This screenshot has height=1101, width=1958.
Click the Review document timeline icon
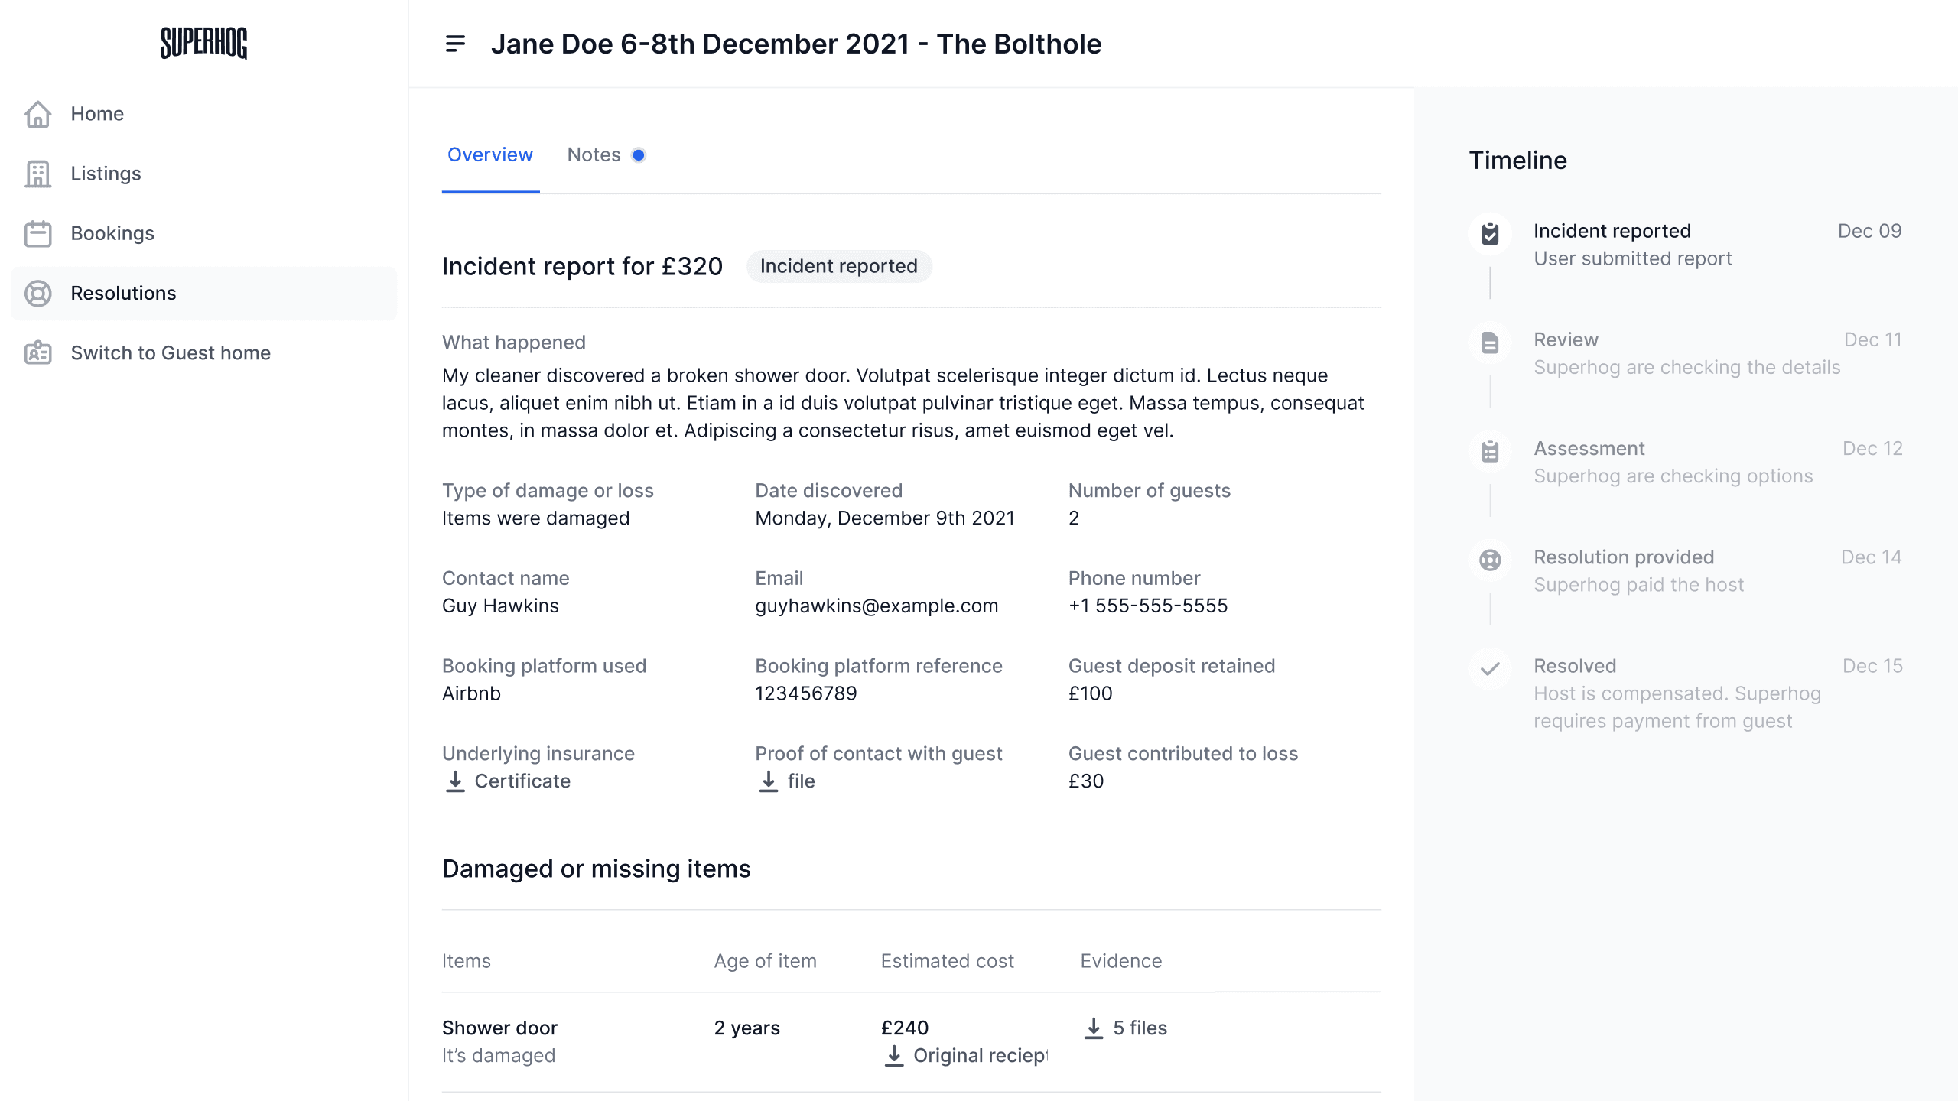click(1490, 342)
